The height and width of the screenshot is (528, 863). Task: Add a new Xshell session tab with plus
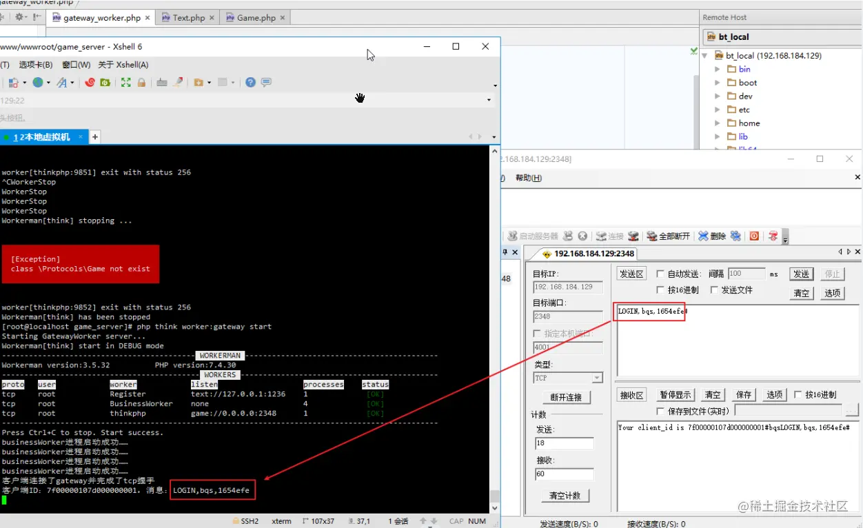(95, 136)
